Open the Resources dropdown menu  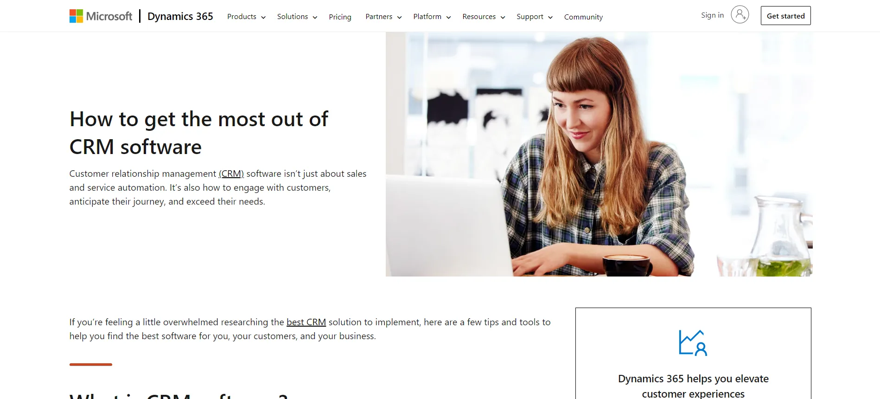point(484,17)
